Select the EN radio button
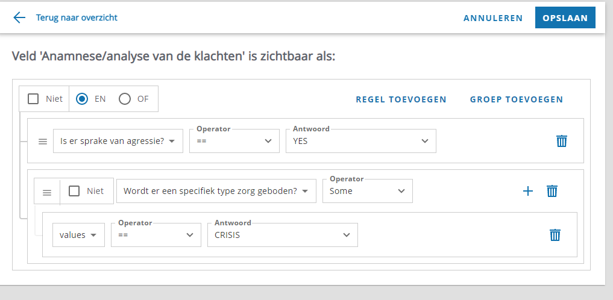 (82, 99)
